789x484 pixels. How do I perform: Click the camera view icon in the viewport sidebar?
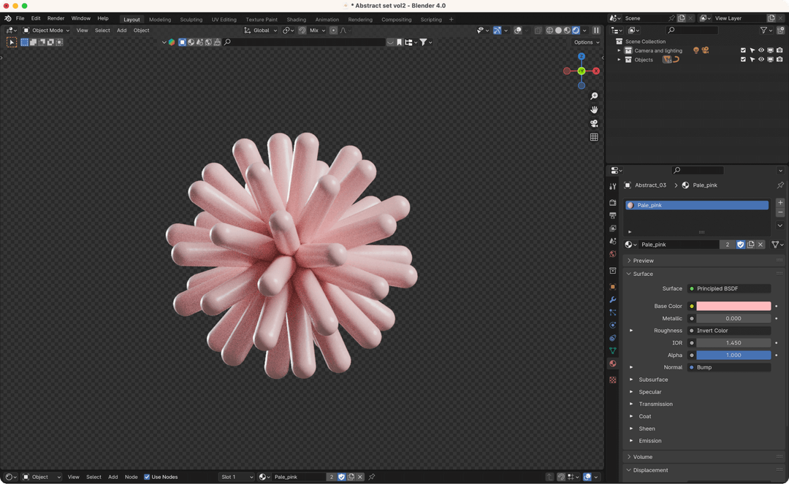pos(594,124)
